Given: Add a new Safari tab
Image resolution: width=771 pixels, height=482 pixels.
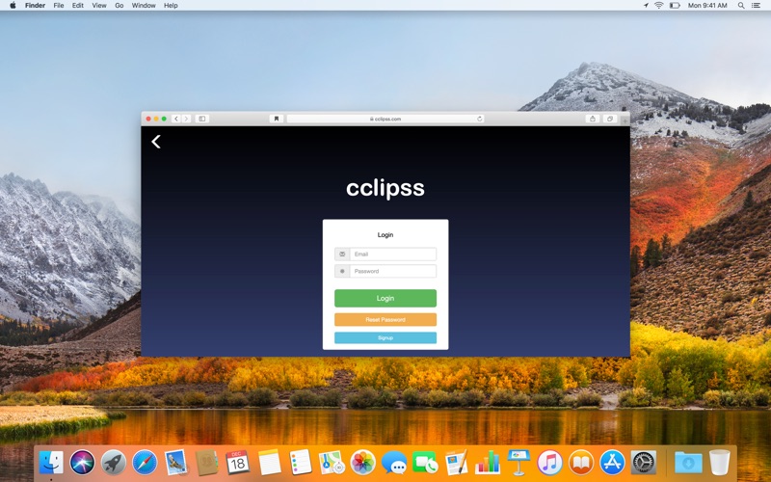Looking at the screenshot, I should (625, 120).
